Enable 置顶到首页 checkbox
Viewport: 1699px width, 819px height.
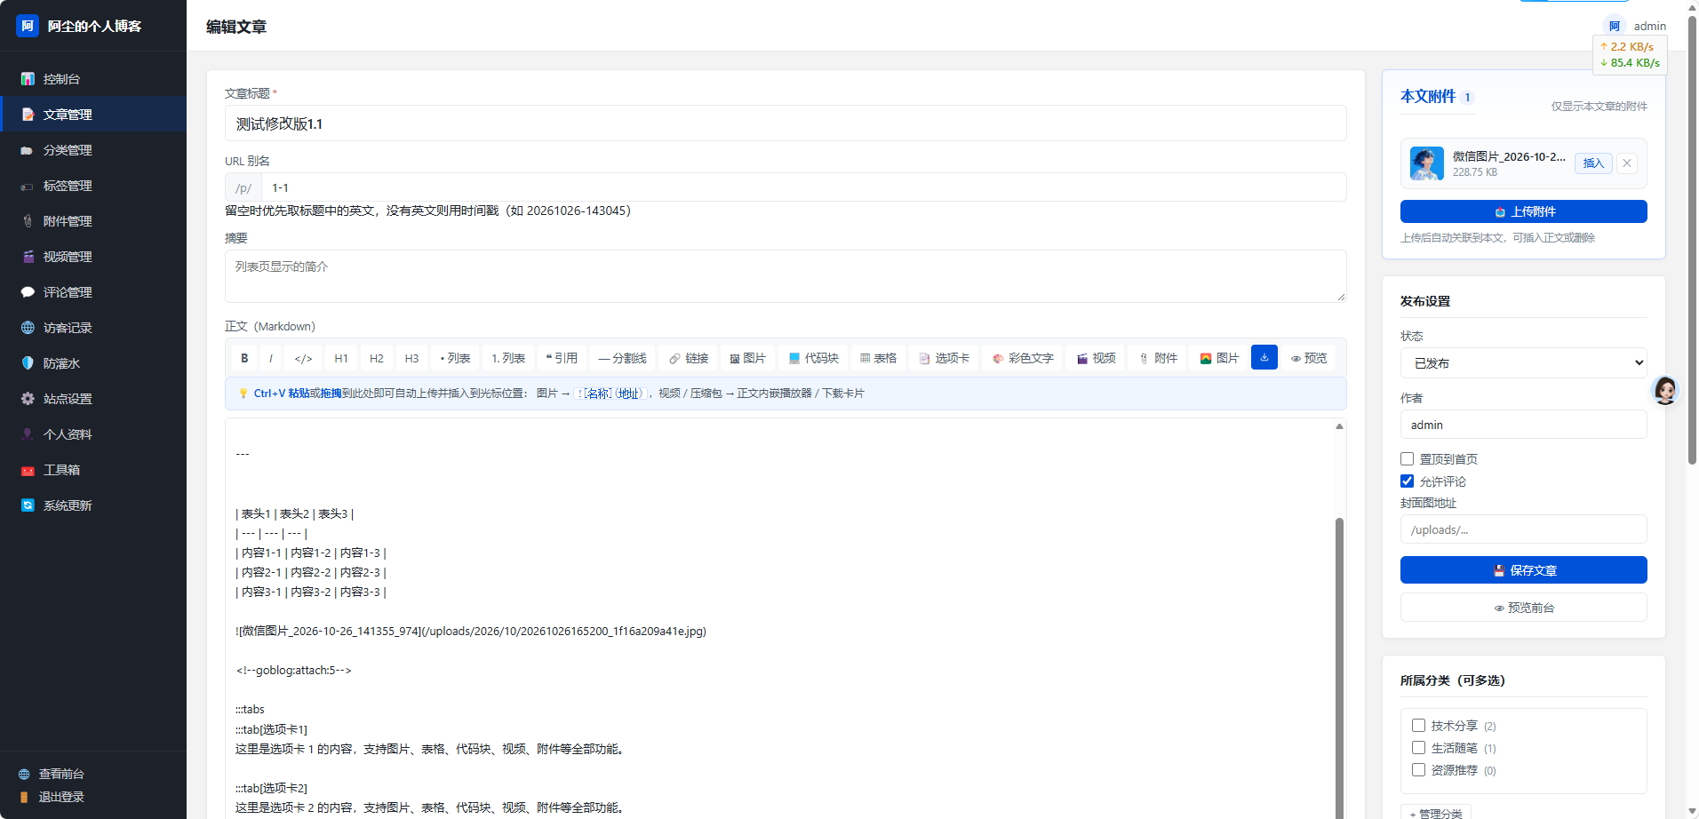(1408, 459)
